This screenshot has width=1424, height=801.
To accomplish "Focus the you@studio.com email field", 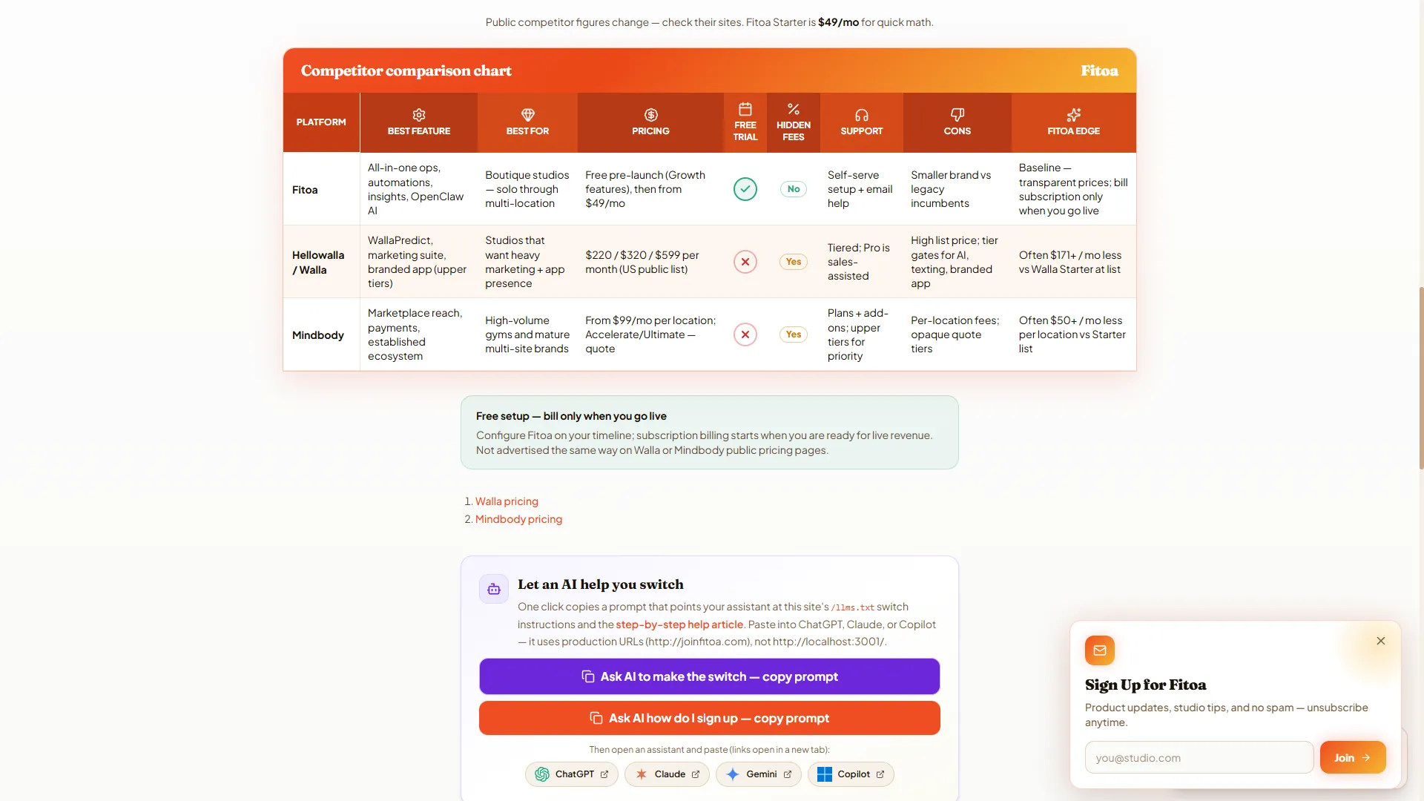I will (1199, 758).
